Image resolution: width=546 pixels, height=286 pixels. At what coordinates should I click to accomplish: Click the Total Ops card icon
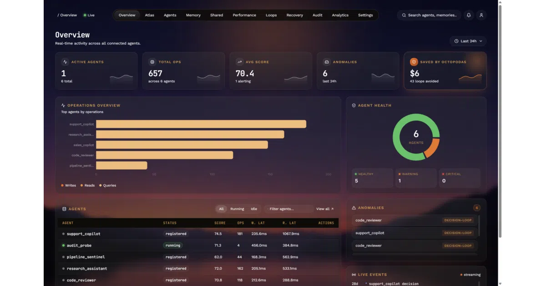[x=152, y=62]
